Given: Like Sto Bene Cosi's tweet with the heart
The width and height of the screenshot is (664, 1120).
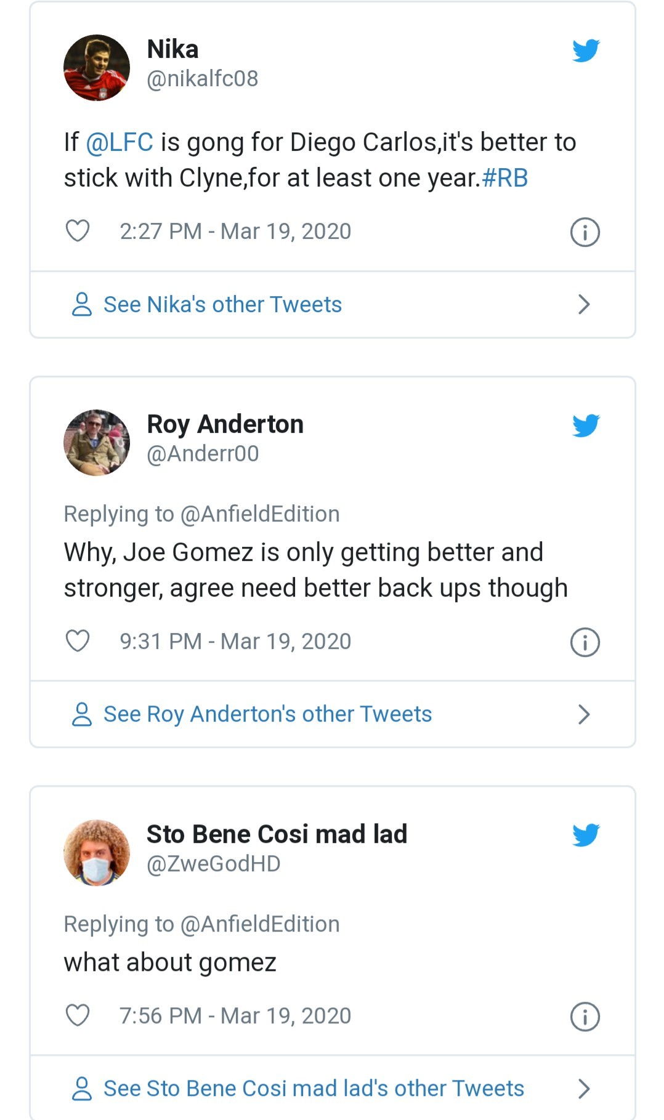Looking at the screenshot, I should pos(77,1015).
